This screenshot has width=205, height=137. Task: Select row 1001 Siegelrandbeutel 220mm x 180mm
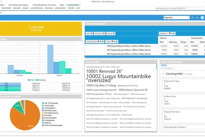[129, 50]
